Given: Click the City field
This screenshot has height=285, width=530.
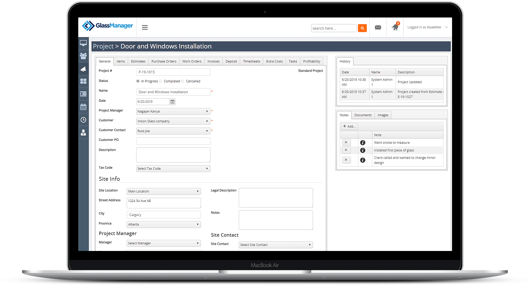Looking at the screenshot, I should click(164, 215).
